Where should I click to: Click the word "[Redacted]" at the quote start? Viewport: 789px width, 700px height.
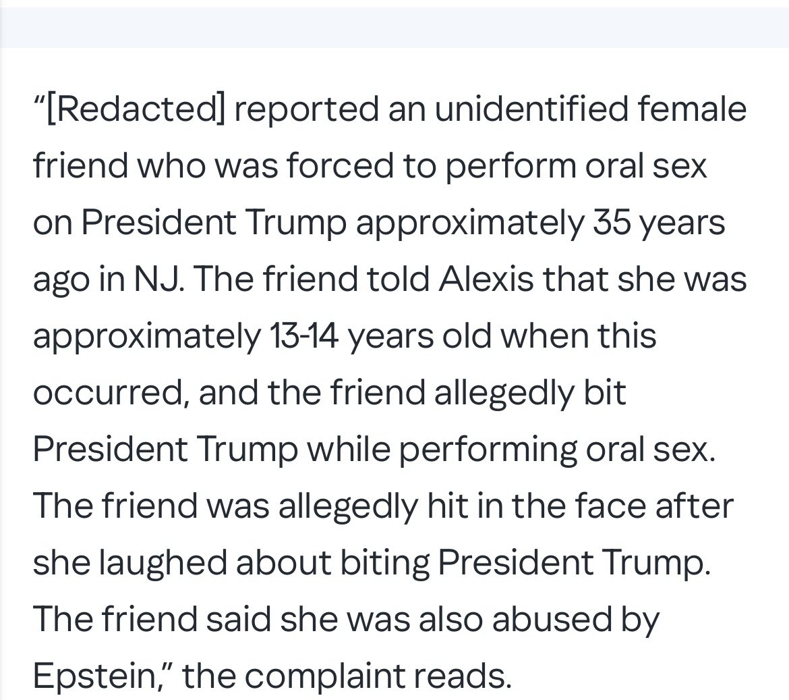[134, 109]
